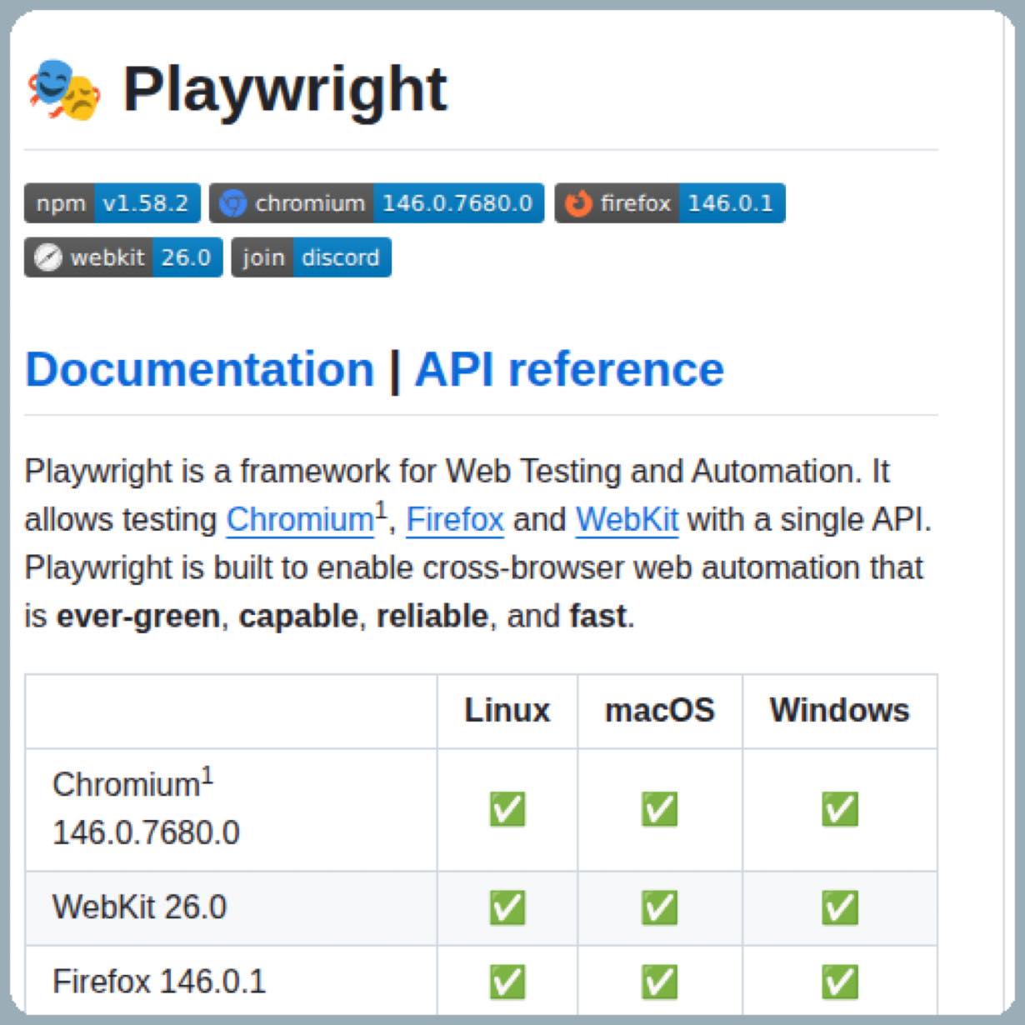The height and width of the screenshot is (1025, 1025).
Task: Open the Documentation link
Action: point(200,369)
